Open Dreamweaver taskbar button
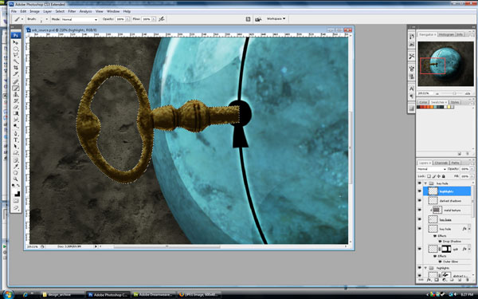 click(155, 295)
